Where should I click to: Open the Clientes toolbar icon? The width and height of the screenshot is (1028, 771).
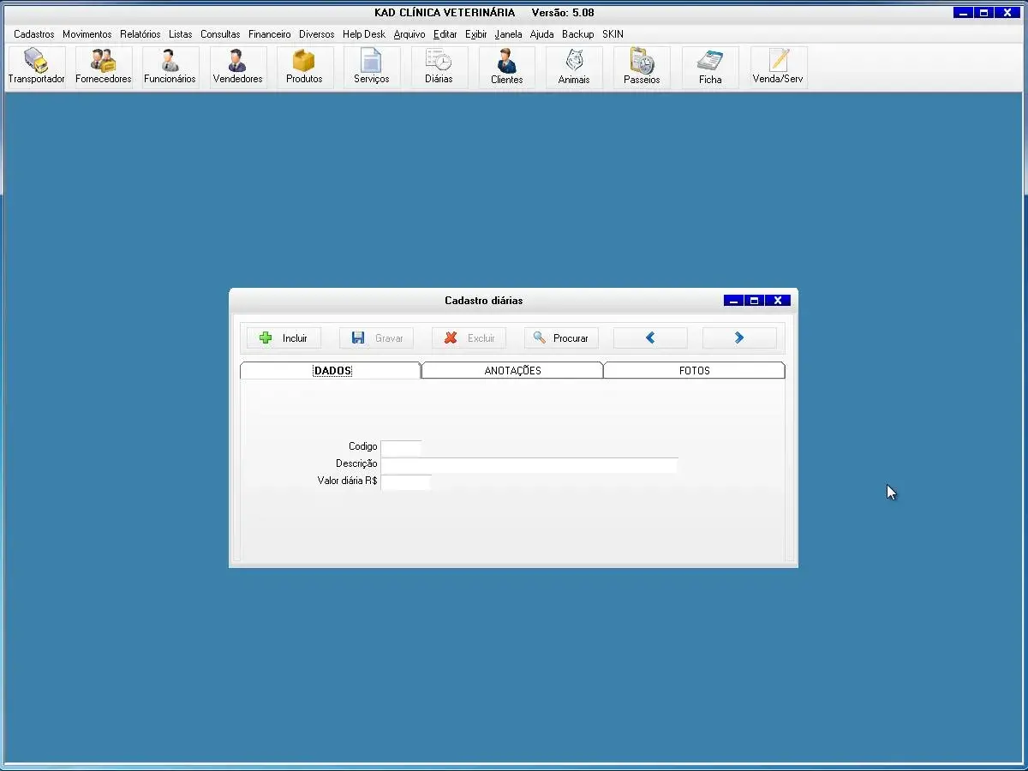coord(506,67)
